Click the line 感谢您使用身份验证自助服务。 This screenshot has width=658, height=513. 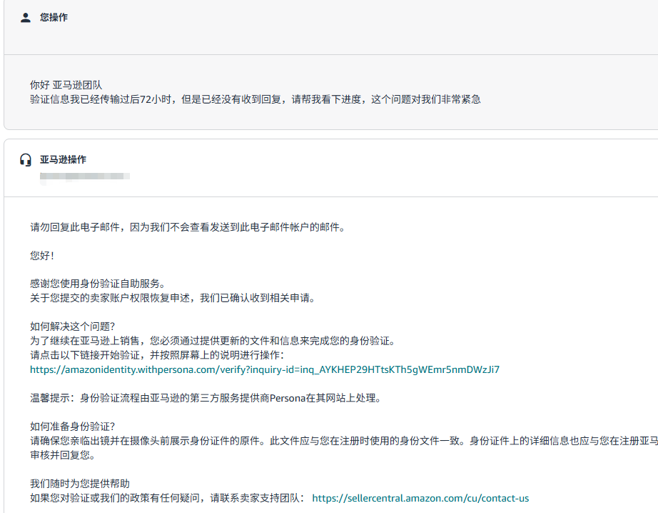click(98, 284)
